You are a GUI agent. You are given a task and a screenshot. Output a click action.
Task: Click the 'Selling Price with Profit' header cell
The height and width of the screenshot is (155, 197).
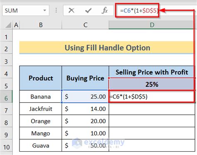[152, 72]
